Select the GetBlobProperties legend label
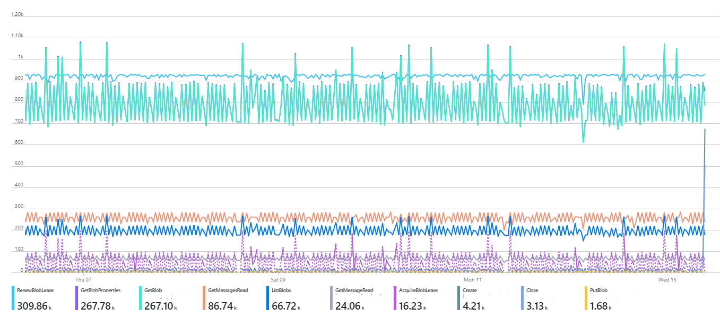The image size is (720, 325). pos(100,290)
